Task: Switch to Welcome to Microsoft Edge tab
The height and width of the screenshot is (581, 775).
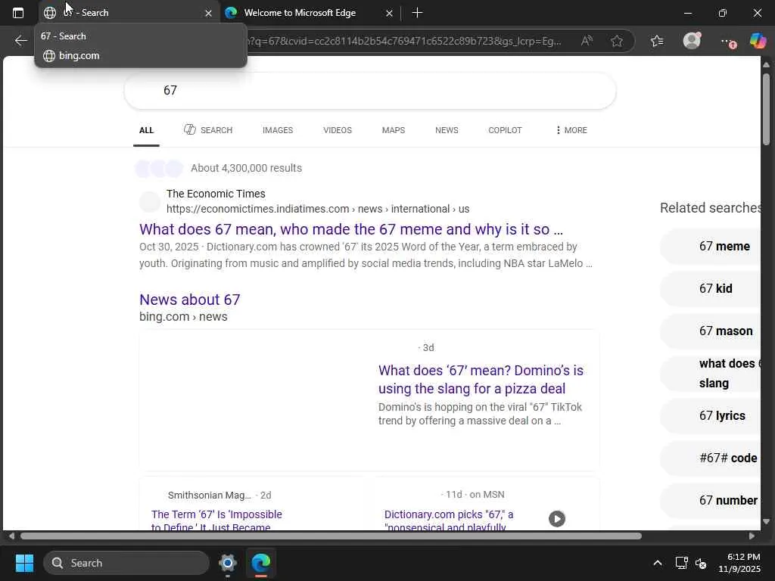Action: tap(300, 13)
